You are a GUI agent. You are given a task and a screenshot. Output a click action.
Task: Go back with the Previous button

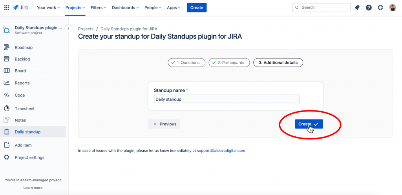[164, 124]
